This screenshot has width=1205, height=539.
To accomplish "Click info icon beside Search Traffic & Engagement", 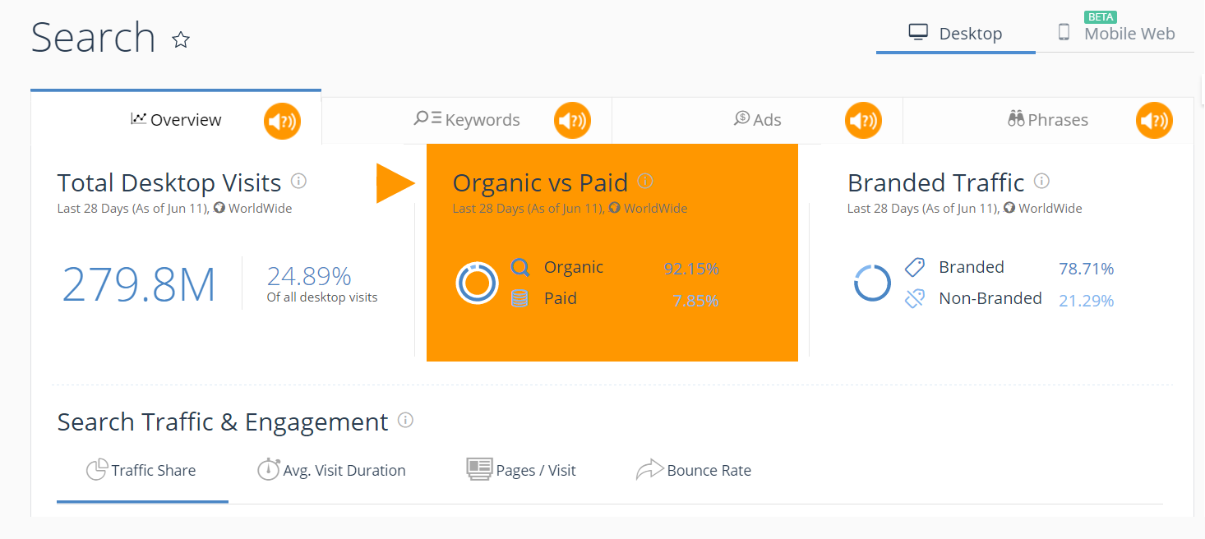I will 405,420.
